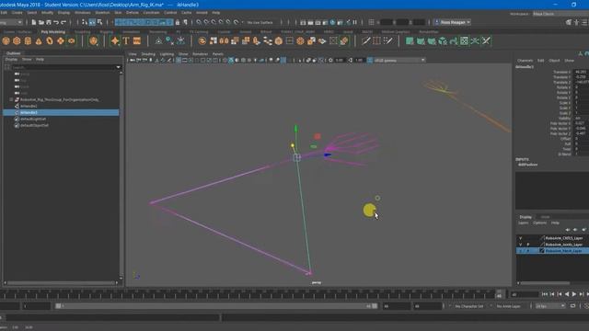The width and height of the screenshot is (589, 331).
Task: Click play backward button
Action: [567, 294]
